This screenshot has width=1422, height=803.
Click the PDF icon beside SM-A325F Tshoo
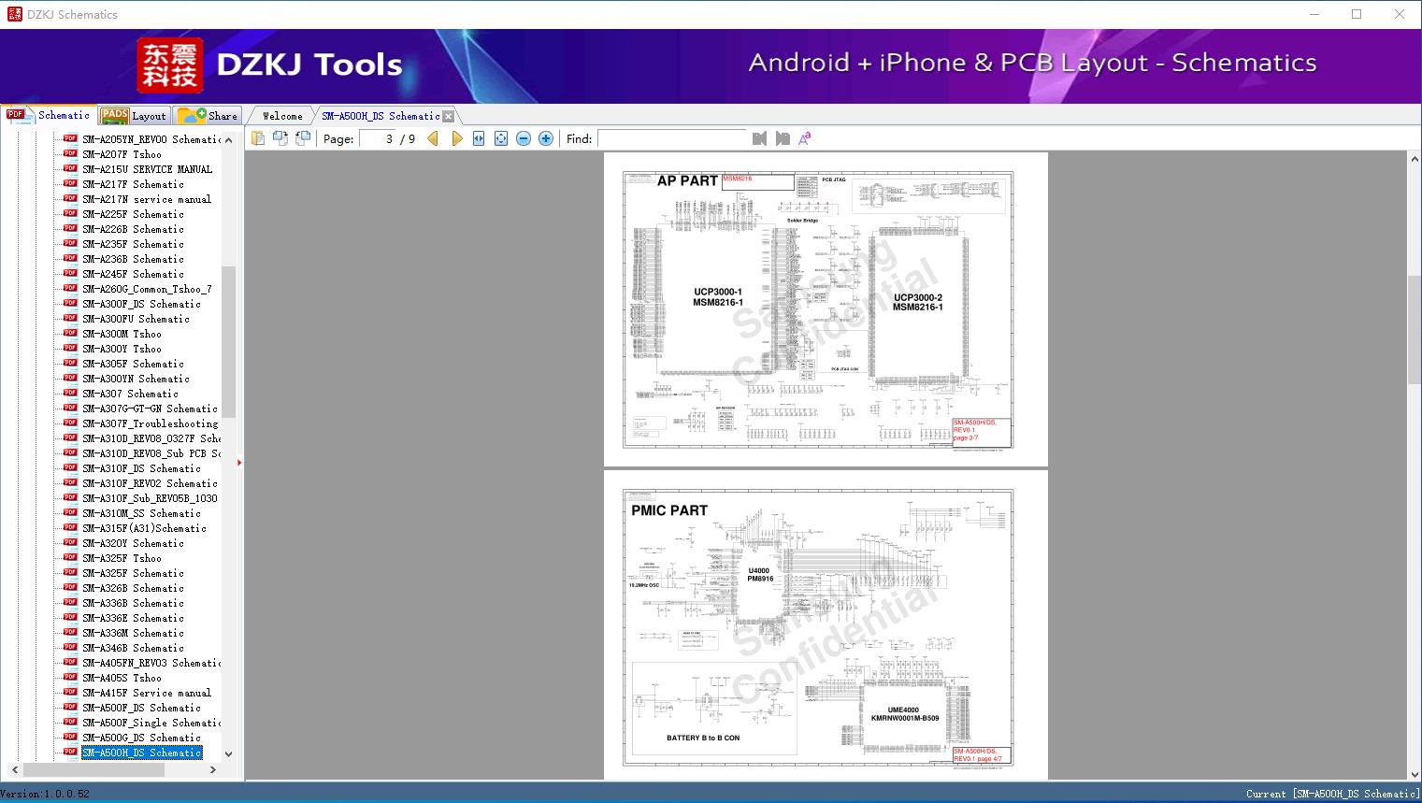pos(70,558)
